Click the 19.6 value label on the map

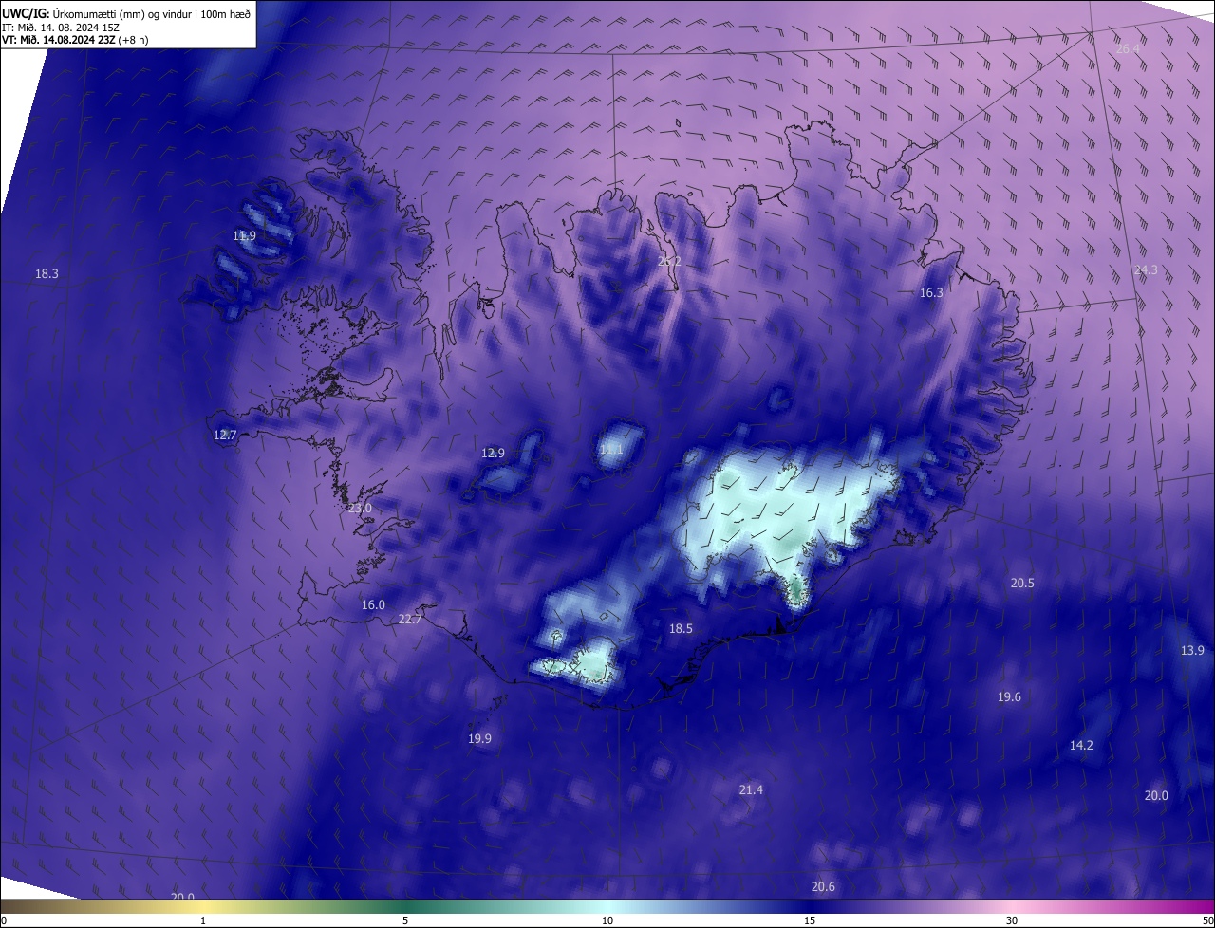pos(1009,697)
